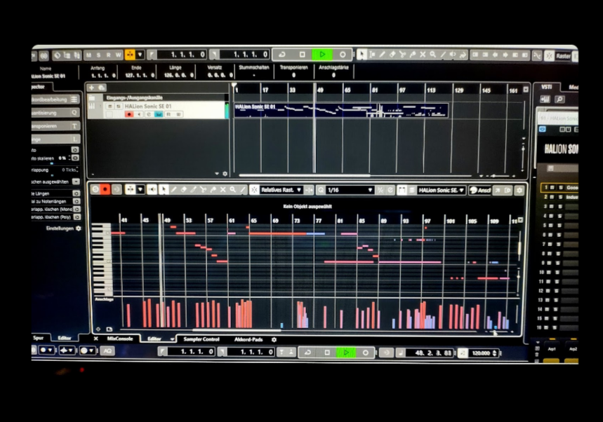Image resolution: width=603 pixels, height=422 pixels.
Task: Select the Zoom magnifier tool in top toolbar
Action: click(x=432, y=55)
